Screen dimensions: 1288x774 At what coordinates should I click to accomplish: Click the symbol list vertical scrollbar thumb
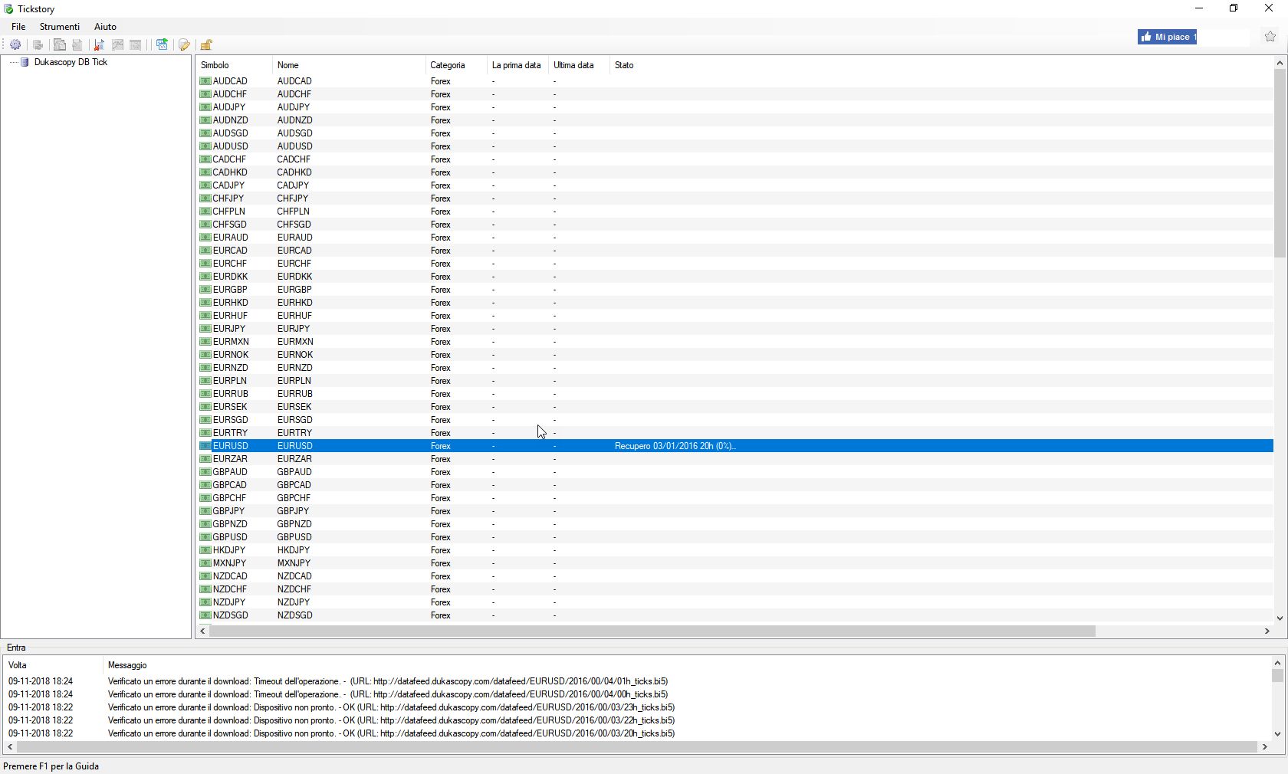pyautogui.click(x=1280, y=163)
